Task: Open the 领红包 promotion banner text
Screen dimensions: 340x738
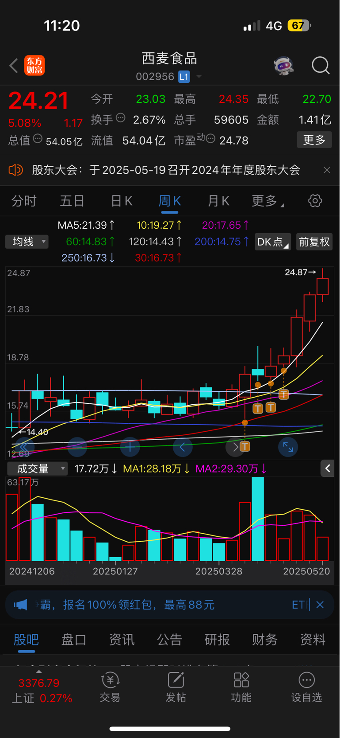Action: [x=127, y=605]
